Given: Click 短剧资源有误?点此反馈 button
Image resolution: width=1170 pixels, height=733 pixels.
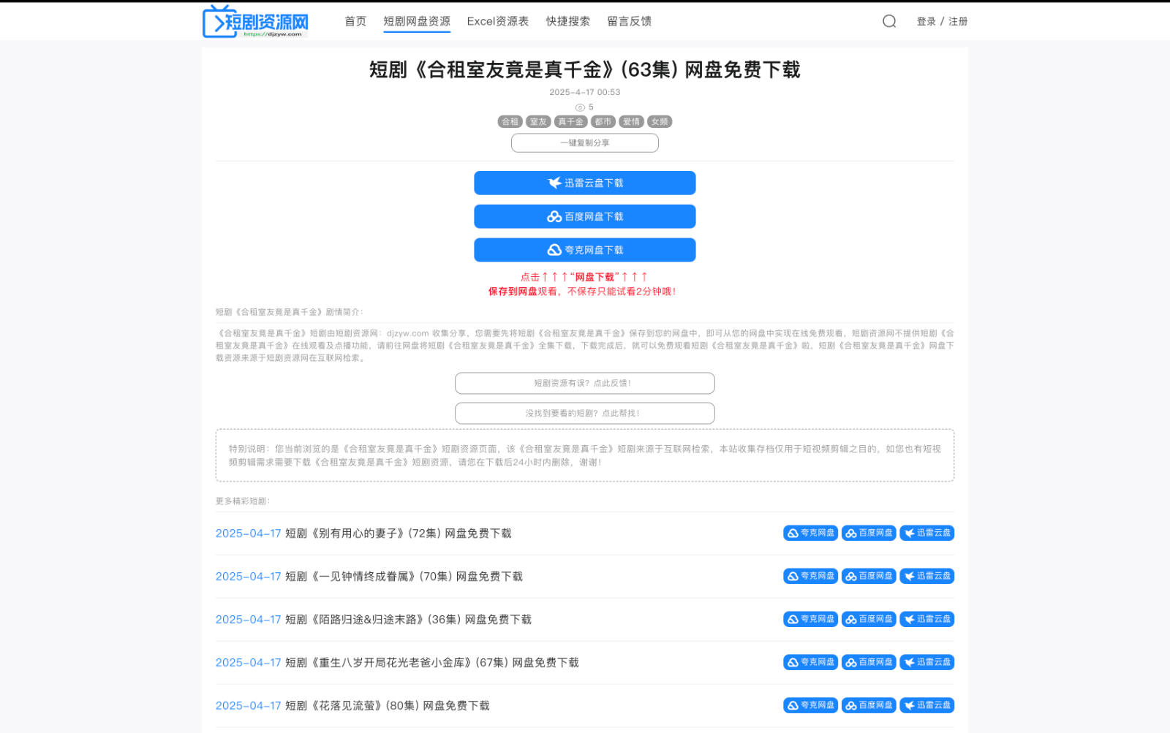Looking at the screenshot, I should (585, 383).
